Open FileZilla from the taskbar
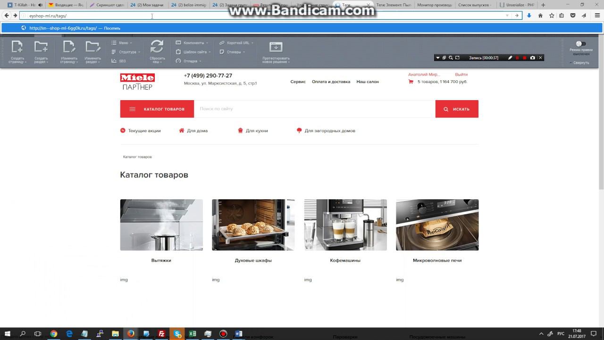604x340 pixels. point(161,334)
